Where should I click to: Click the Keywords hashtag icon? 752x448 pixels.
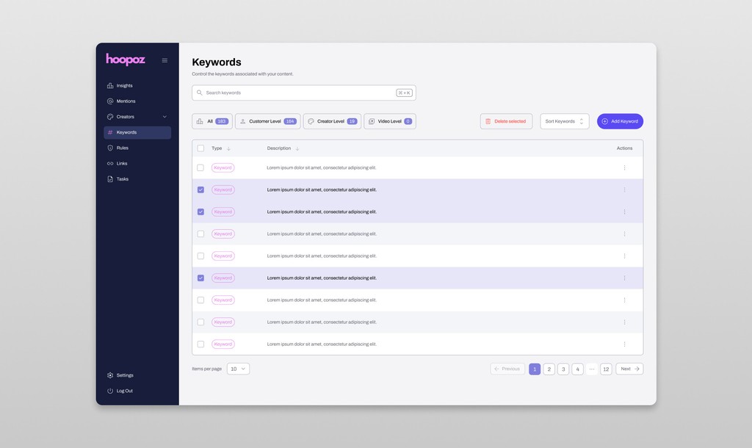[109, 132]
